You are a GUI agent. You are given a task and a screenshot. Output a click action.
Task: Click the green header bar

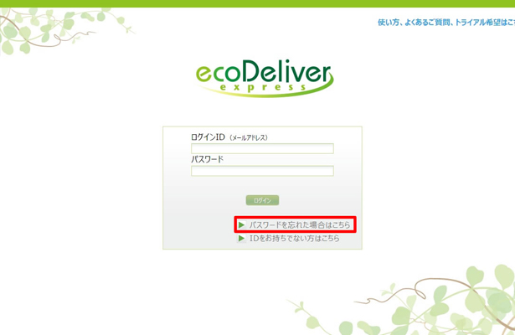[x=258, y=3]
